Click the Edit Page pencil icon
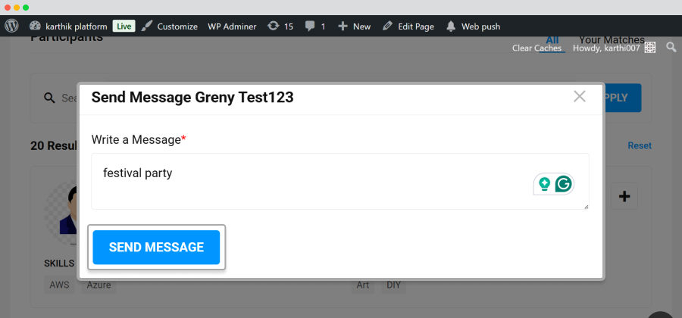 387,26
